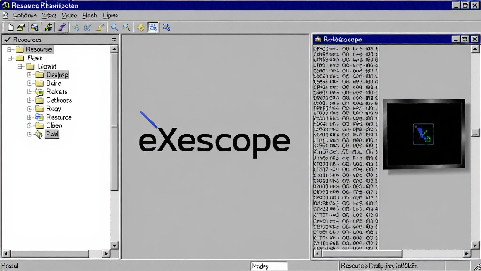Collapse the Fiaste tree node

coord(10,58)
